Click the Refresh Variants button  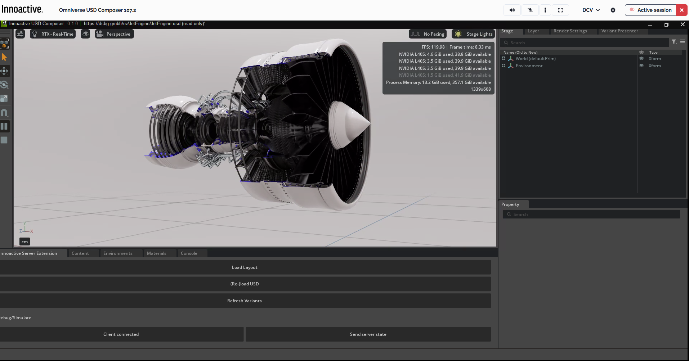tap(245, 301)
